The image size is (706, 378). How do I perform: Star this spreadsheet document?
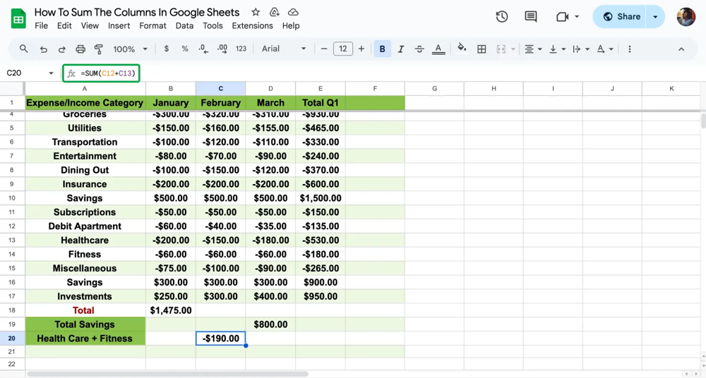[256, 13]
